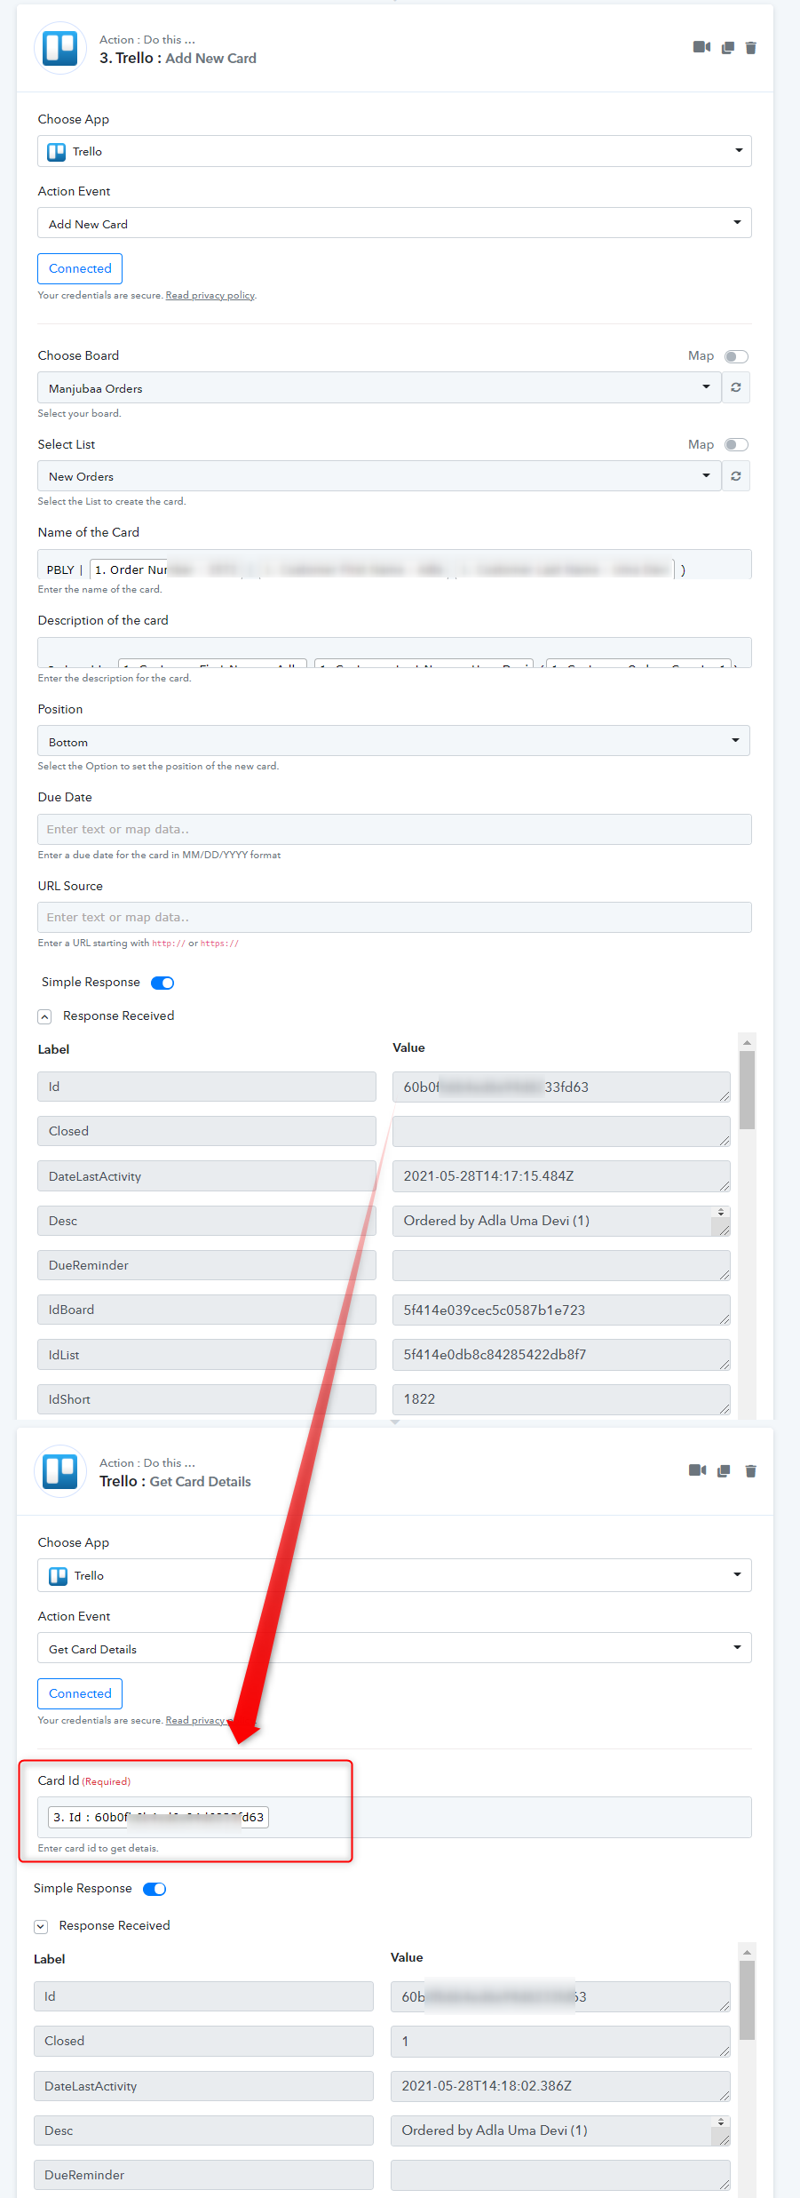Disable Simple Response in Add New Card step
Viewport: 800px width, 2198px height.
(162, 983)
